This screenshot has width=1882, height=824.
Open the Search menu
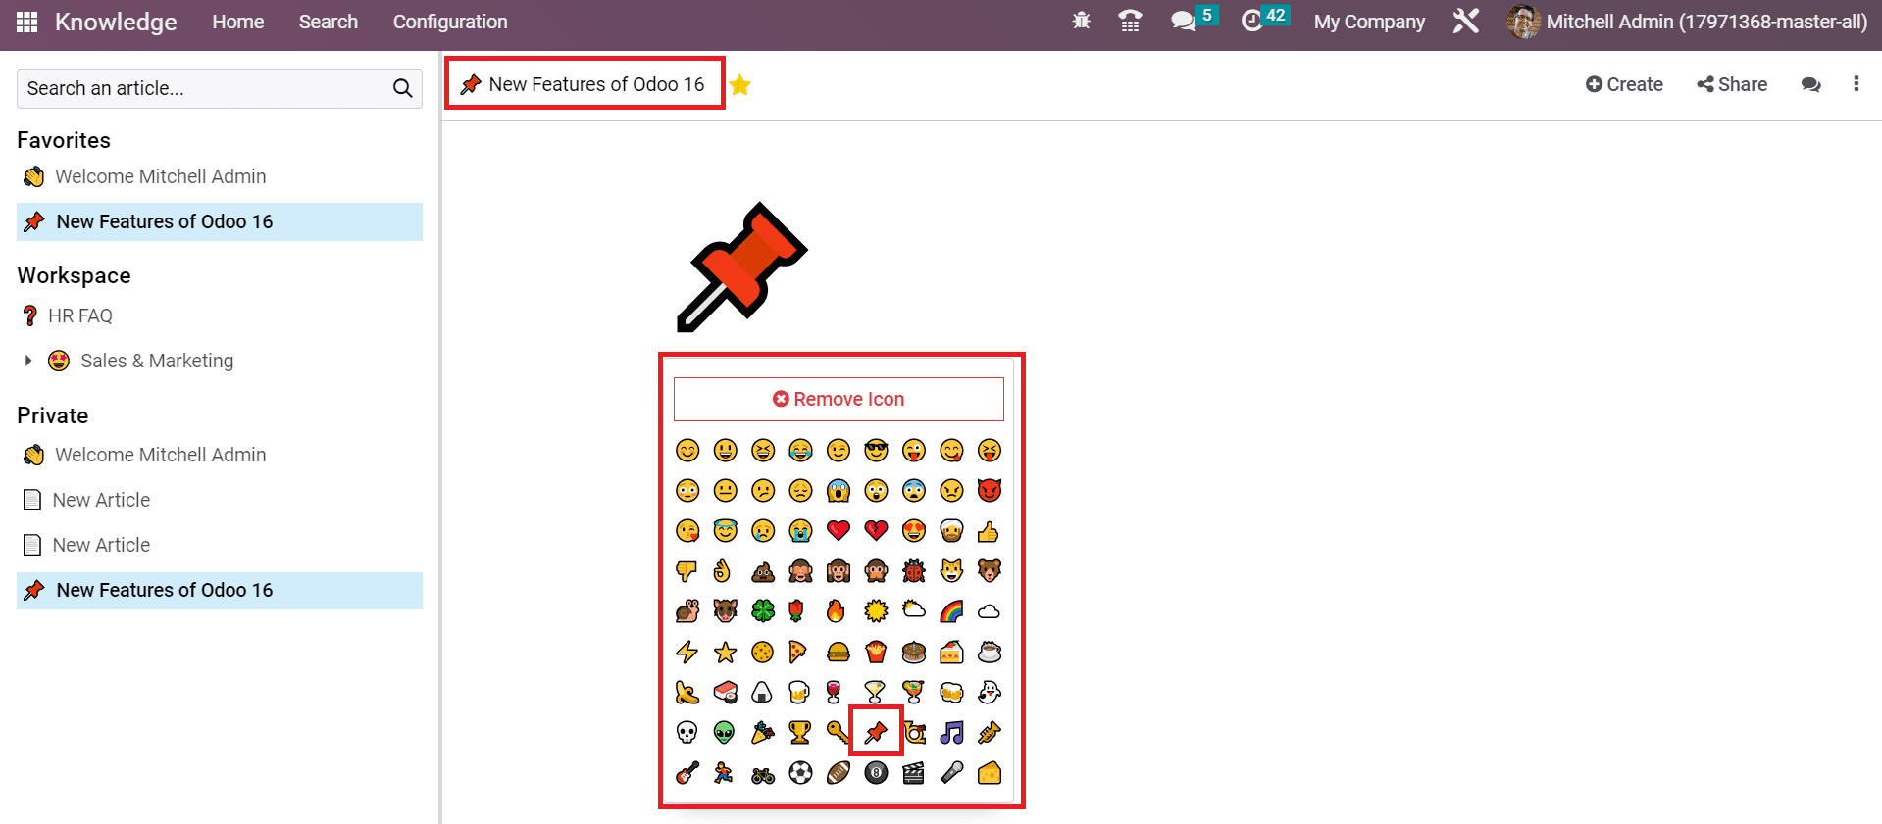[329, 22]
